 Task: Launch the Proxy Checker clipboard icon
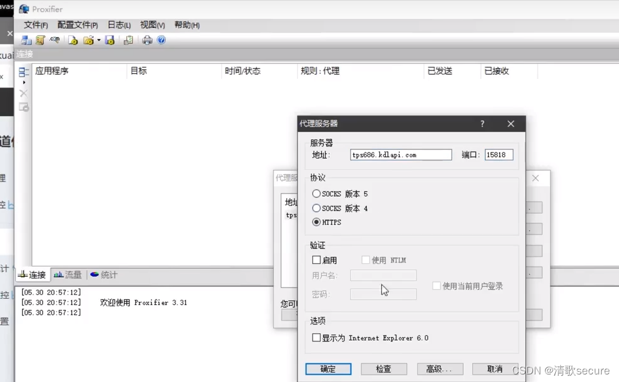128,40
